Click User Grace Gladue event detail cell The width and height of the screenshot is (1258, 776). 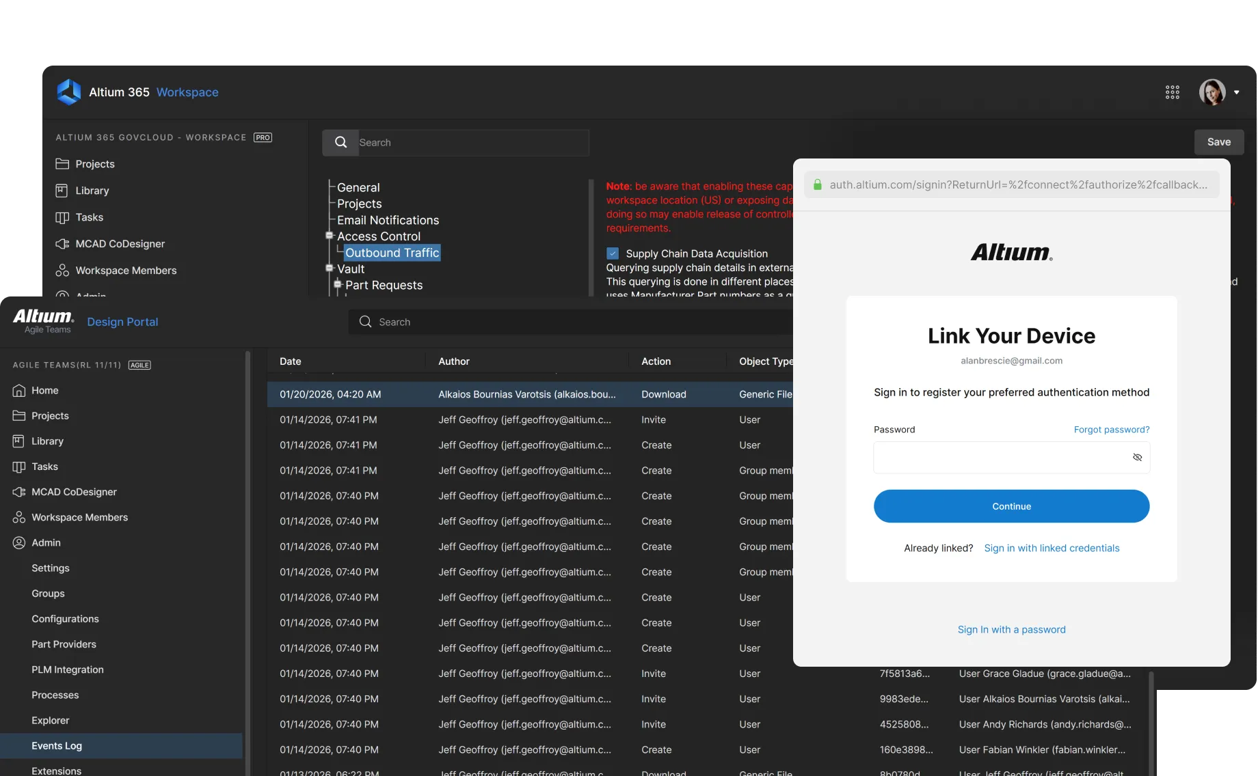(1045, 674)
